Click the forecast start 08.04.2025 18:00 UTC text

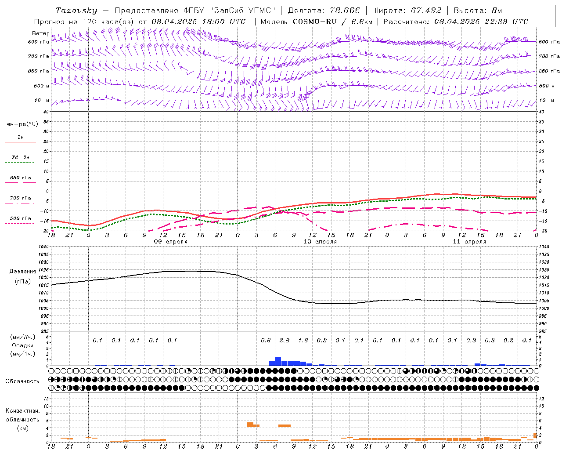click(198, 22)
